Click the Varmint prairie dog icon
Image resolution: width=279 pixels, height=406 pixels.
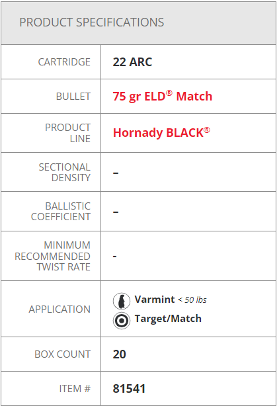pyautogui.click(x=122, y=301)
